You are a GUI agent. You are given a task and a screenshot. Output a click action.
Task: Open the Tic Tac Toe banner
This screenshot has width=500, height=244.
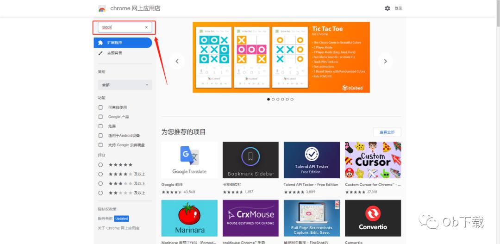click(281, 57)
